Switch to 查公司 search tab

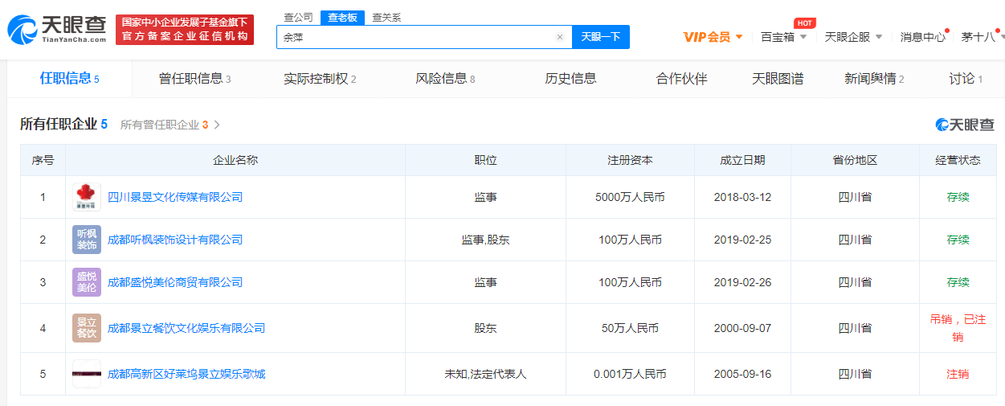pyautogui.click(x=298, y=17)
